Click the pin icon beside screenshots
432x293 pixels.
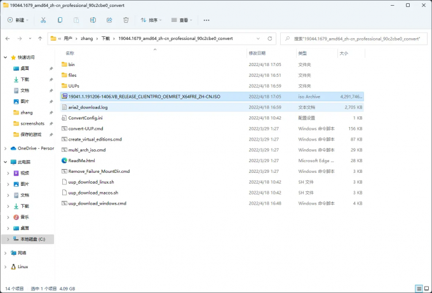(x=51, y=124)
